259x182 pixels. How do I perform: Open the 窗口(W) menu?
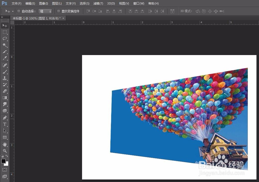139,3
